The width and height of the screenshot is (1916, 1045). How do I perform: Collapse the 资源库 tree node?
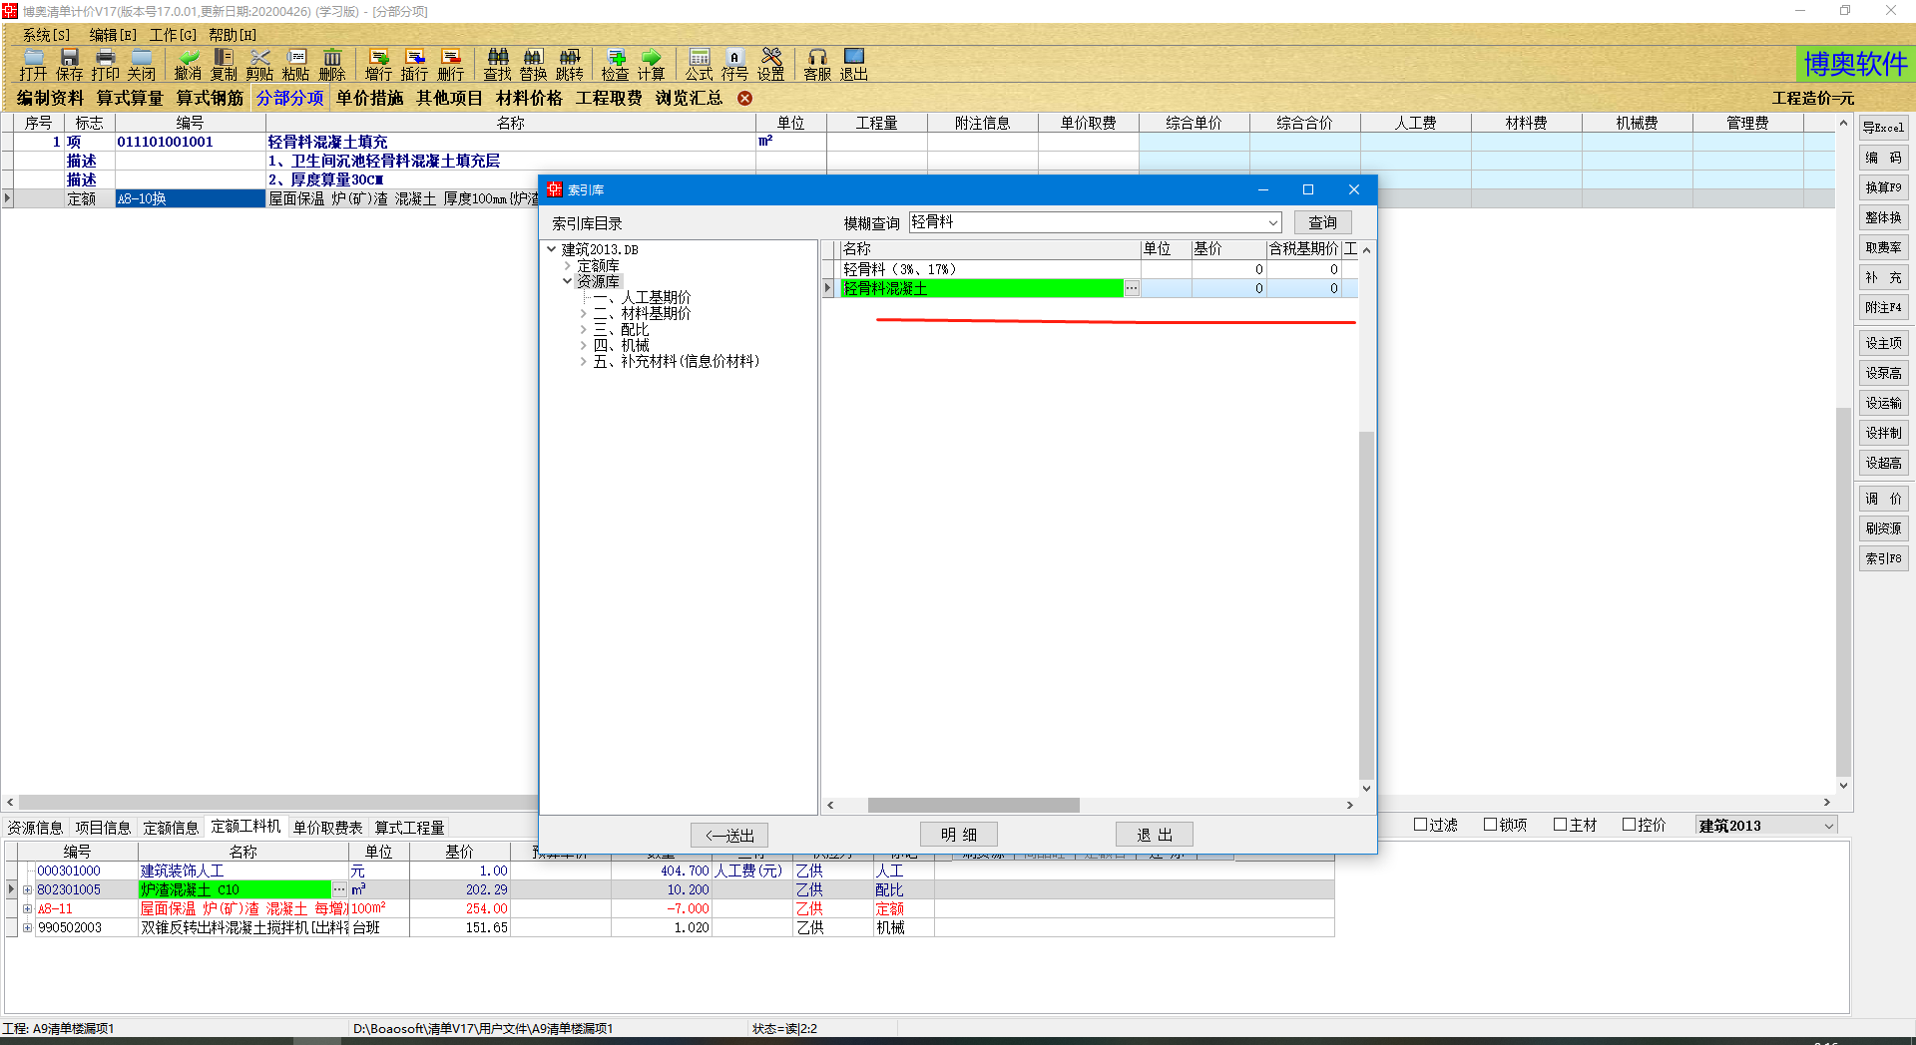(568, 281)
